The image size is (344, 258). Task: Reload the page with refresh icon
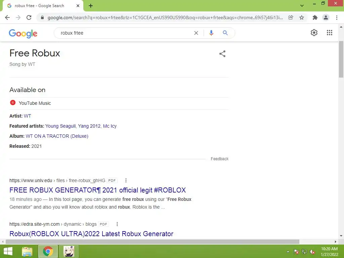pos(29,17)
